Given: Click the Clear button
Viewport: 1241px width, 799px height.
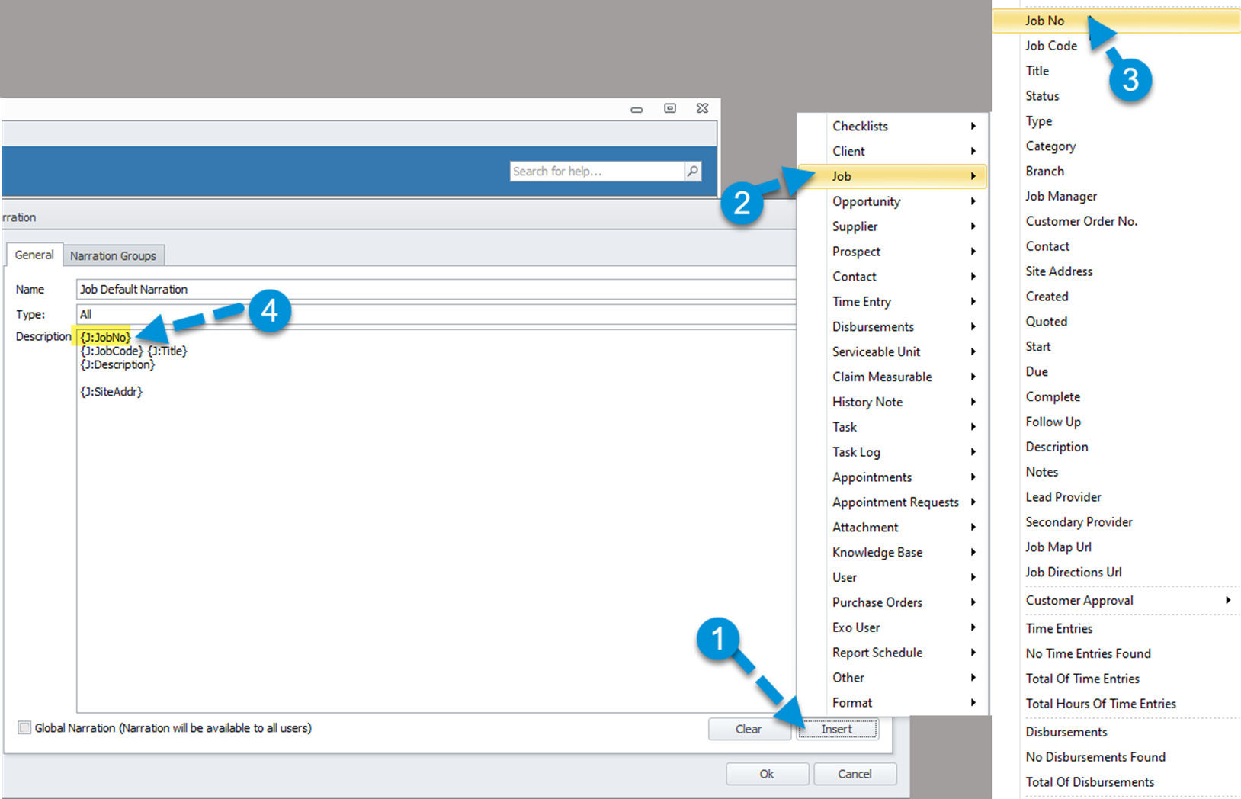Looking at the screenshot, I should [748, 729].
